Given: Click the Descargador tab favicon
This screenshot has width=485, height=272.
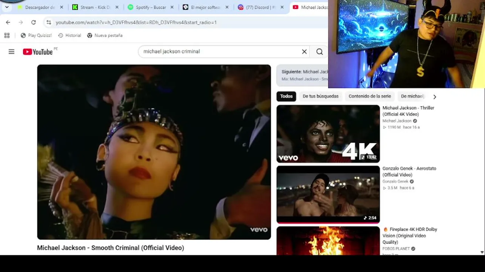Looking at the screenshot, I should click(x=20, y=7).
